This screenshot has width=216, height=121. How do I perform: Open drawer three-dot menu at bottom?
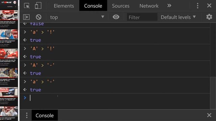coord(27,115)
